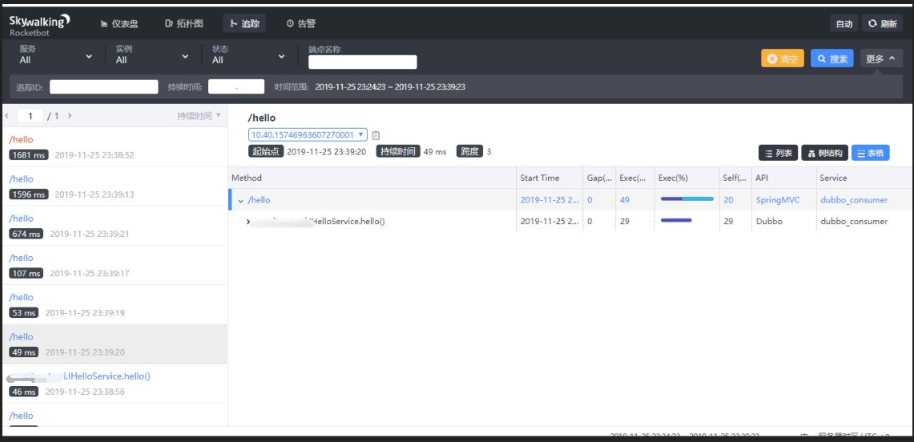Screen dimensions: 914x442
Task: Click the 刷新 refresh button
Action: [882, 24]
